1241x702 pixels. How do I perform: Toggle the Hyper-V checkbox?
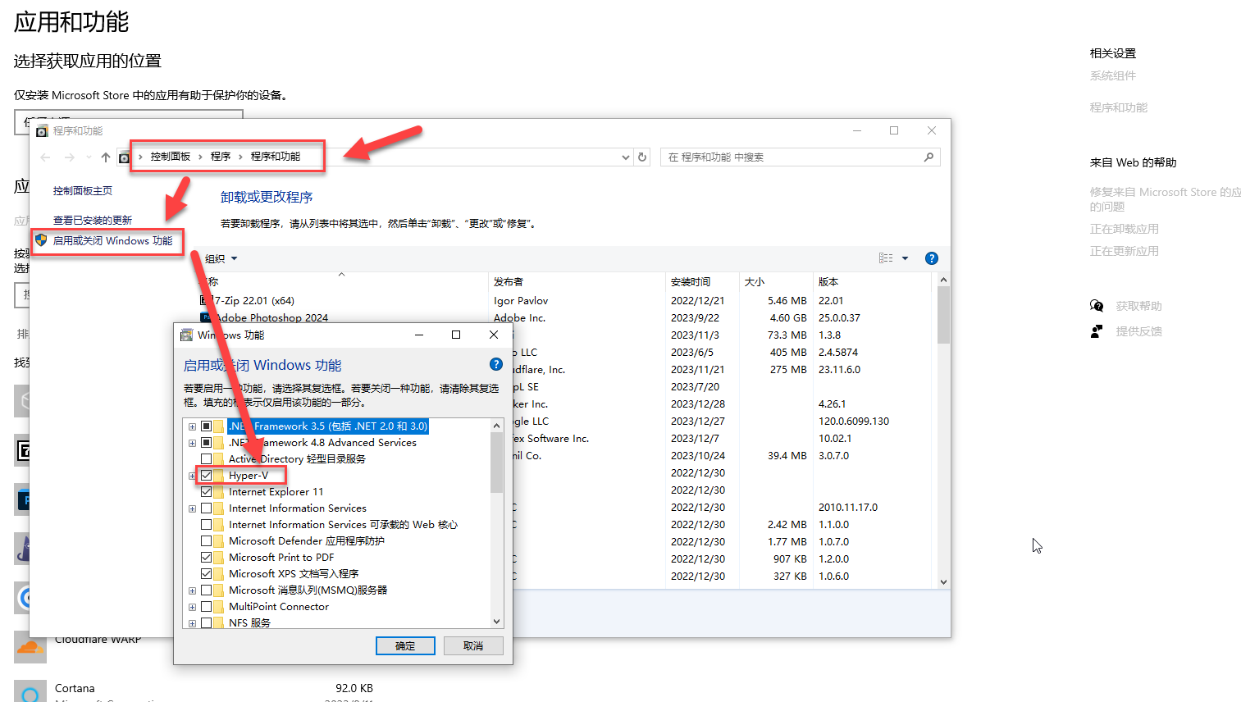(206, 476)
